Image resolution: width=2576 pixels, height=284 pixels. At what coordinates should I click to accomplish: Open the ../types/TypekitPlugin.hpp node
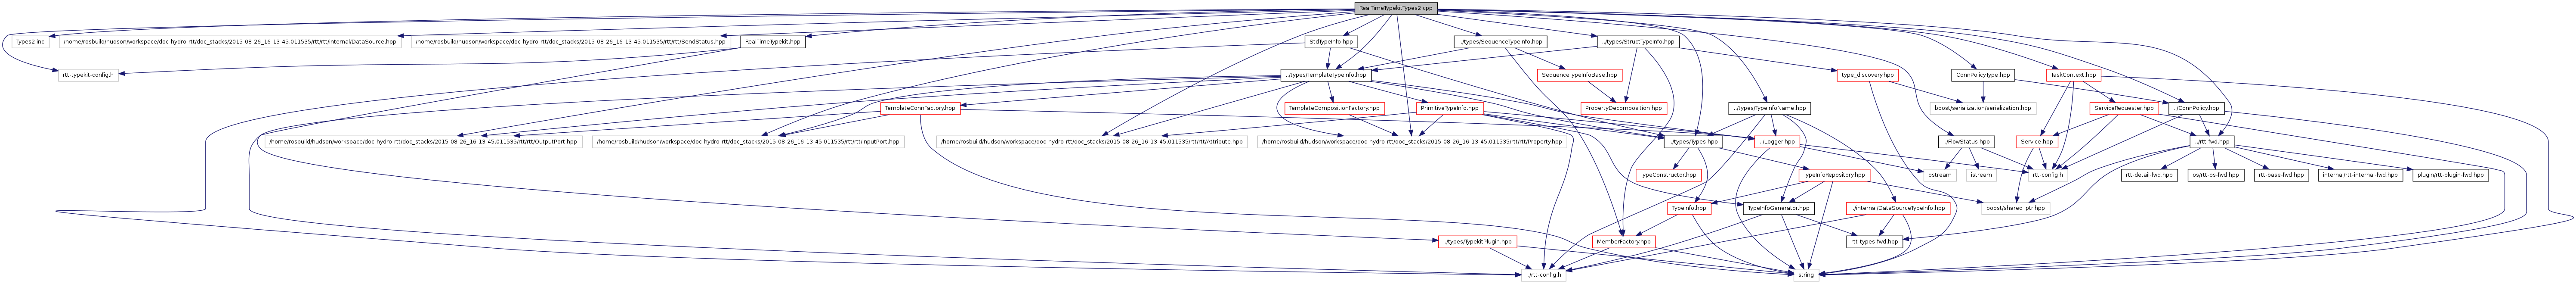click(x=1477, y=242)
